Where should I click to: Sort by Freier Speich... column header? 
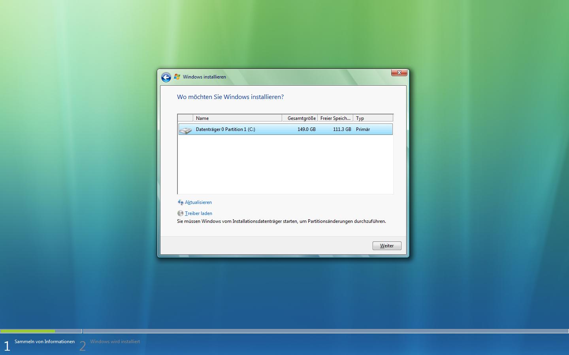click(x=335, y=118)
